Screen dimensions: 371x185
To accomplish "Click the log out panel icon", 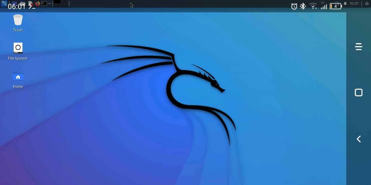I will click(367, 4).
